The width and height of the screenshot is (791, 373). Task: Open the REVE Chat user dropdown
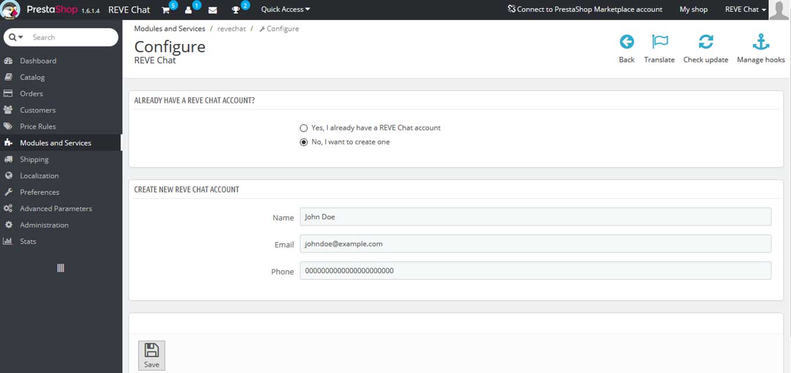[x=745, y=9]
